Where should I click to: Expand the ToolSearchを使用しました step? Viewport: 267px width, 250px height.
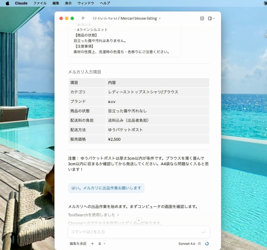coord(93,215)
